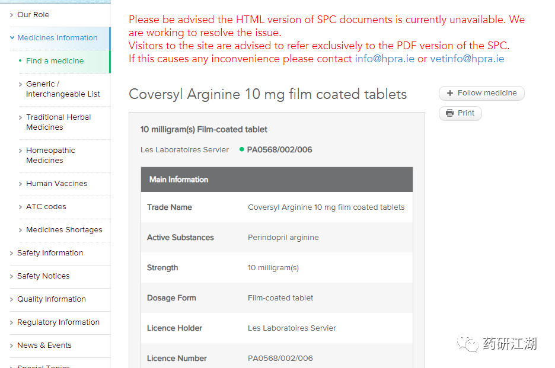Open Homeopathic Medicines submenu item
The width and height of the screenshot is (555, 368).
coord(50,155)
